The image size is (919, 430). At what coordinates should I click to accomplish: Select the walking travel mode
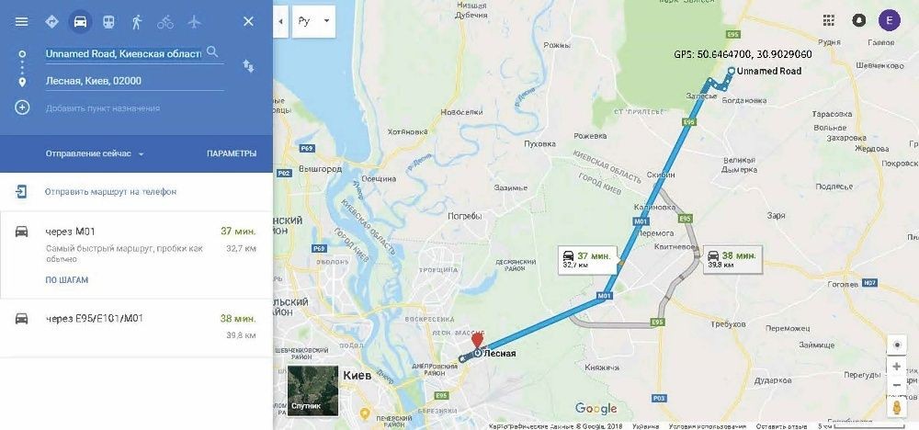pyautogui.click(x=137, y=22)
